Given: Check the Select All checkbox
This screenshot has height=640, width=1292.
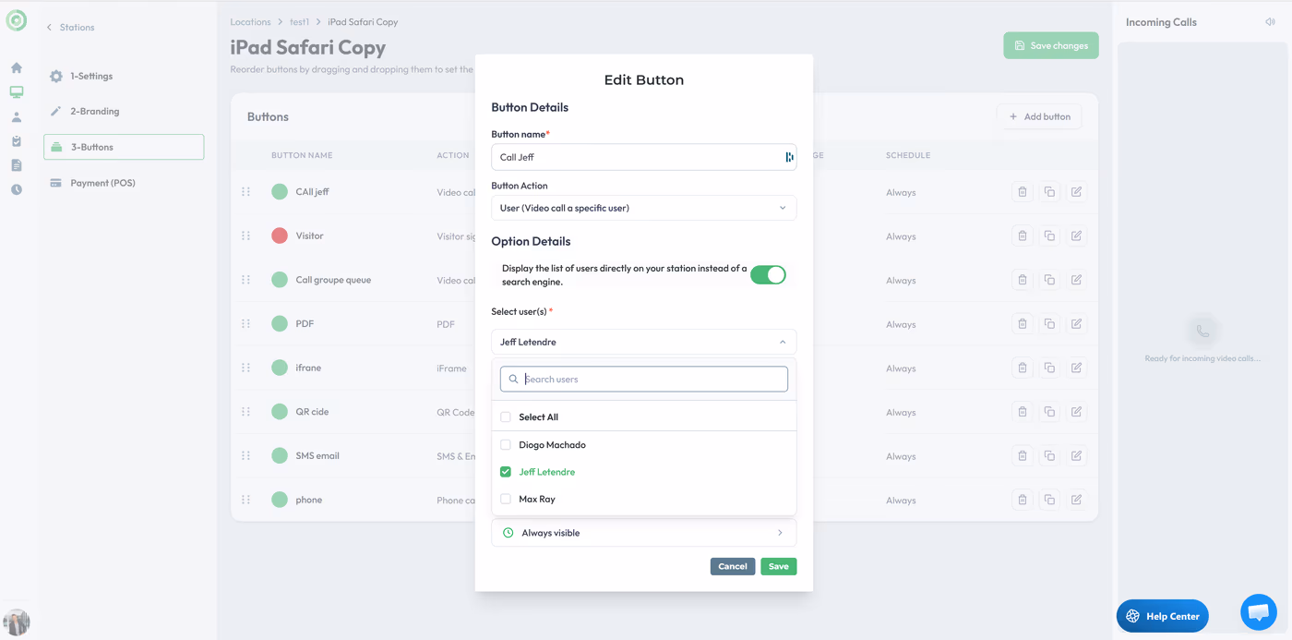Looking at the screenshot, I should pyautogui.click(x=506, y=417).
